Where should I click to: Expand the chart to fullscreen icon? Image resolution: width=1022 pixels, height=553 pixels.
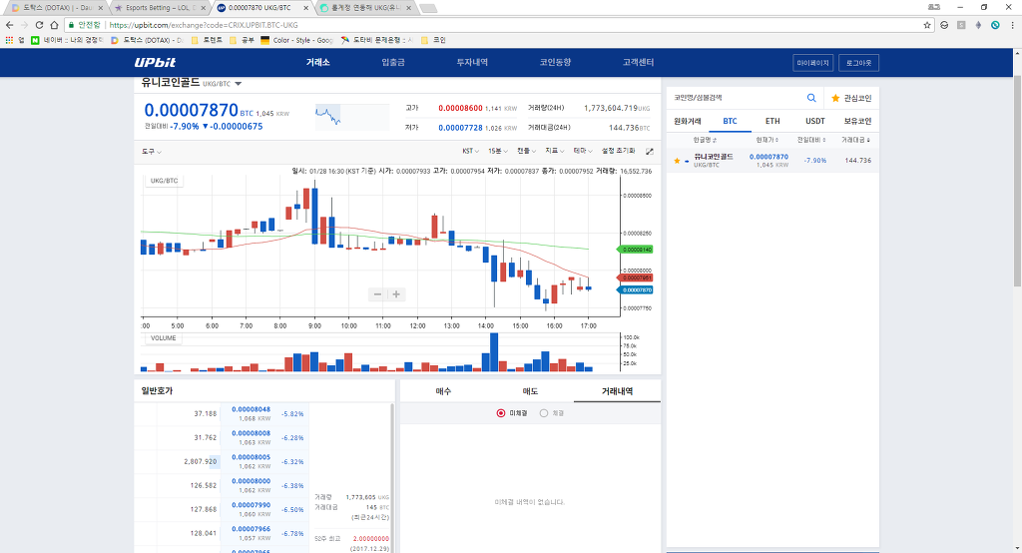click(x=649, y=152)
